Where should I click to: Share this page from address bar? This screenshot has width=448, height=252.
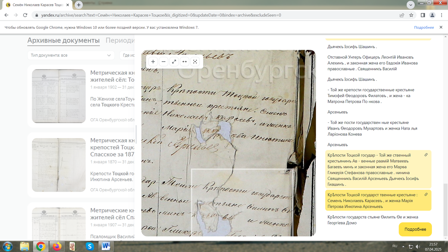pos(402,15)
